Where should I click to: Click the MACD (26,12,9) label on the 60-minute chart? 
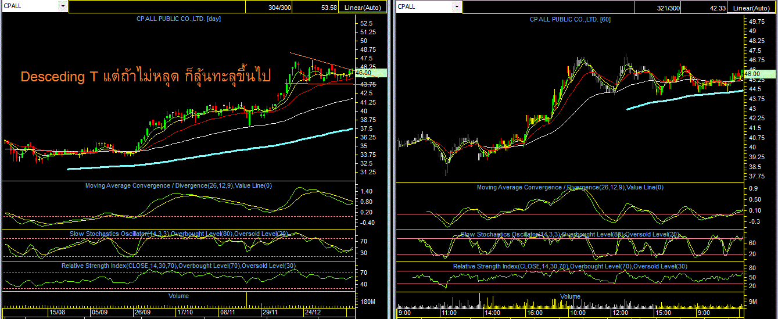tap(570, 187)
